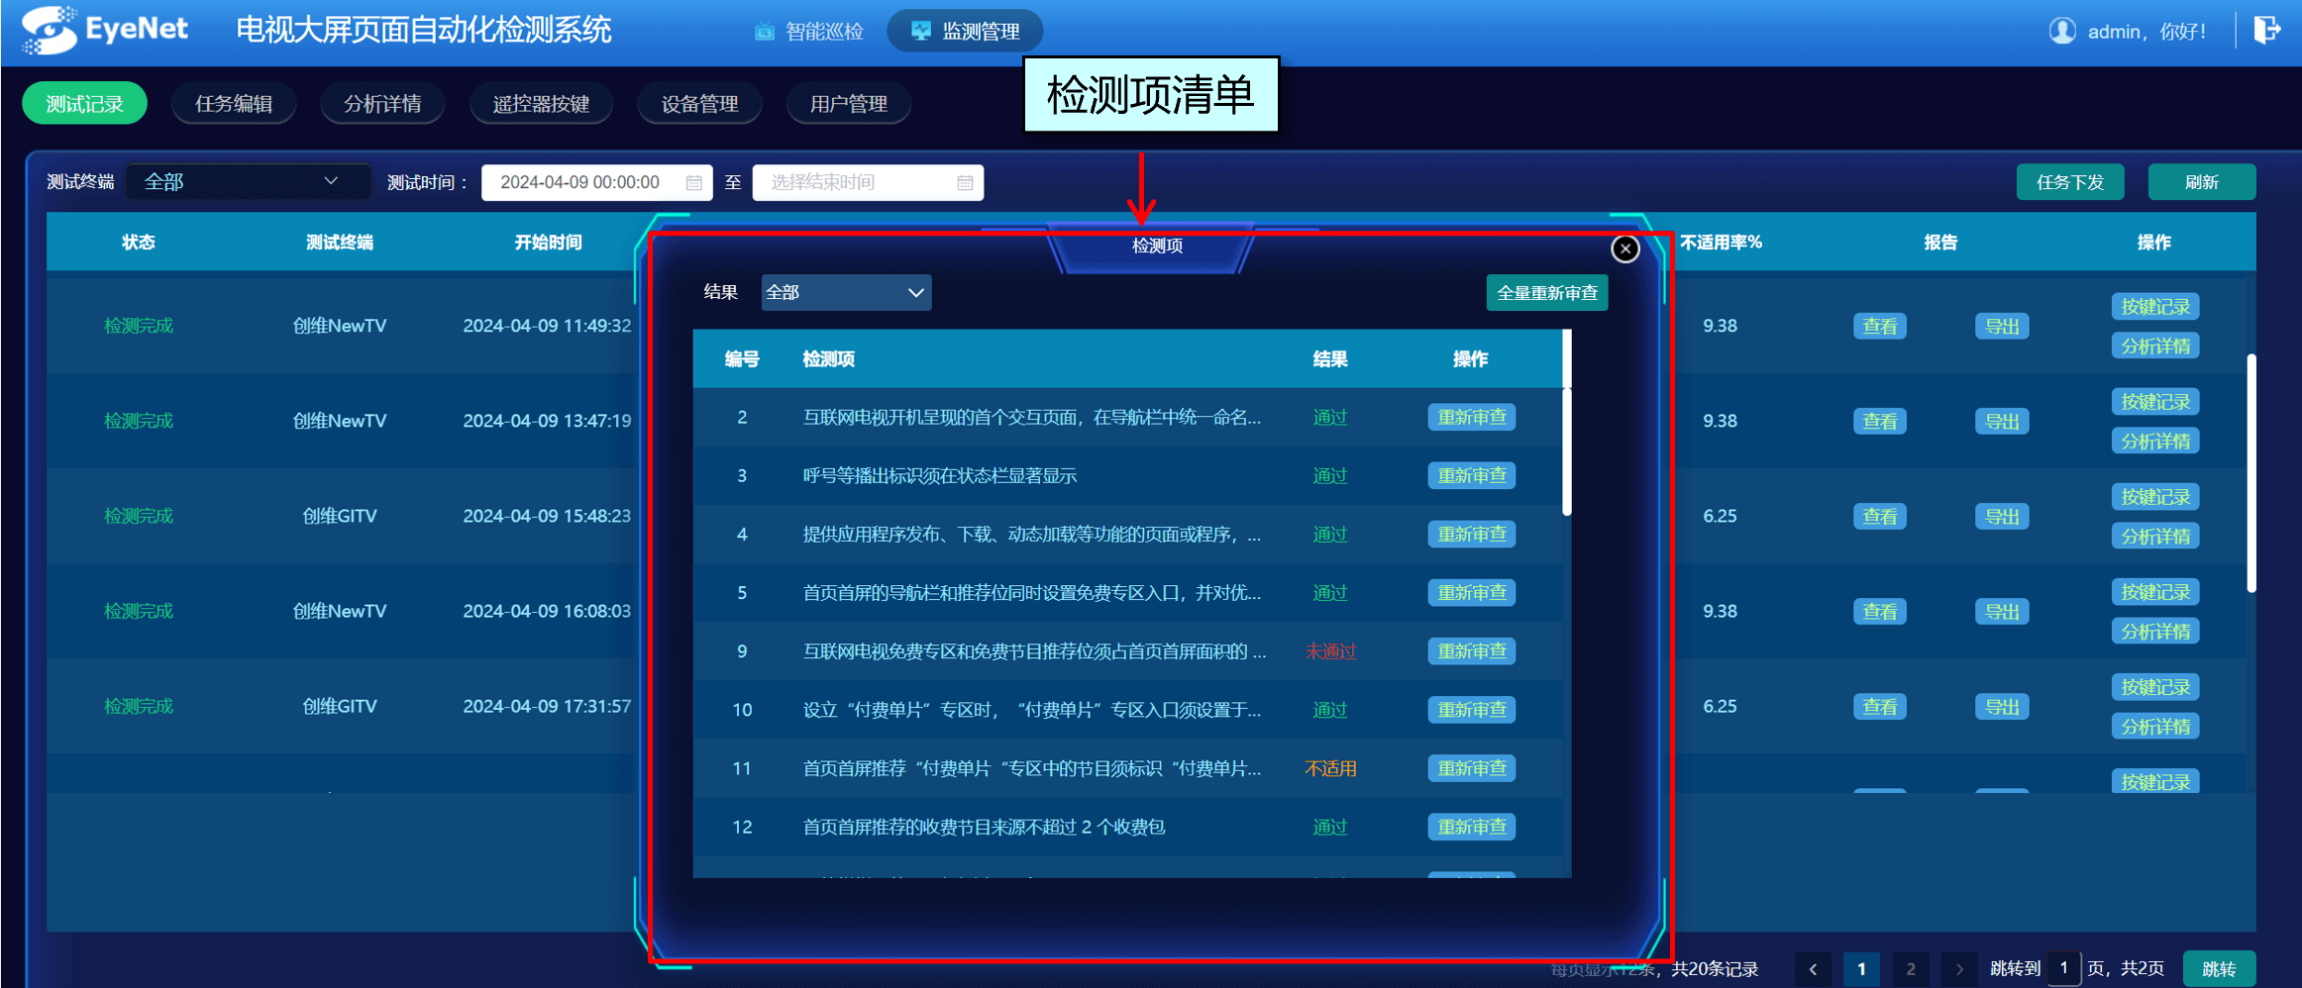Image resolution: width=2302 pixels, height=988 pixels.
Task: Select 监测管理 in the top navigation
Action: pos(964,31)
